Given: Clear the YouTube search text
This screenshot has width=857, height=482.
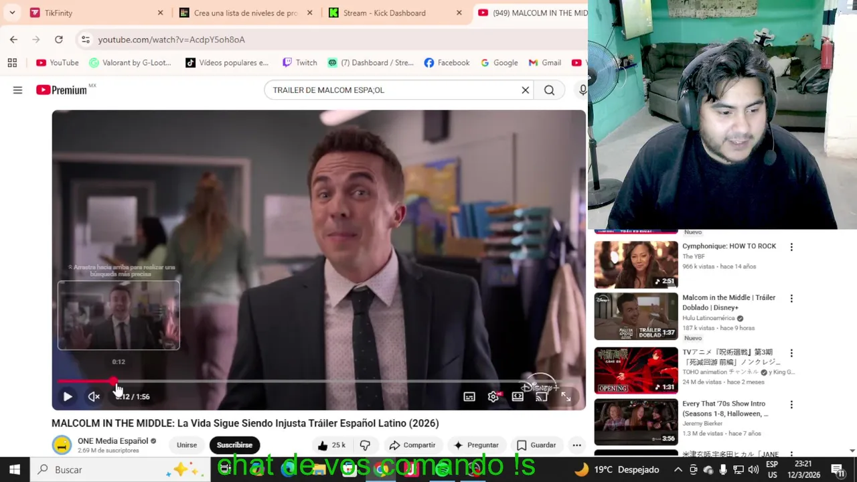Looking at the screenshot, I should point(526,90).
